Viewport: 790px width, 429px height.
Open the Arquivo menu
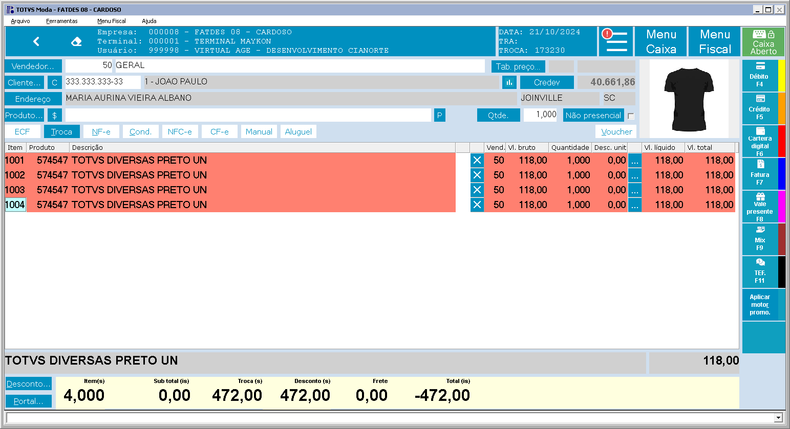coord(20,21)
